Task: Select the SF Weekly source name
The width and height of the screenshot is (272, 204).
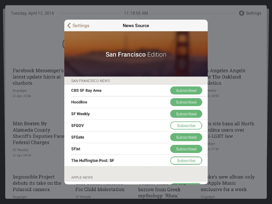Action: click(81, 114)
